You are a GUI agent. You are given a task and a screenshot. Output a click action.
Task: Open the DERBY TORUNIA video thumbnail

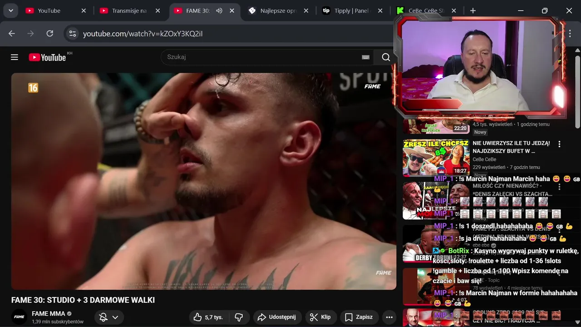point(436,244)
